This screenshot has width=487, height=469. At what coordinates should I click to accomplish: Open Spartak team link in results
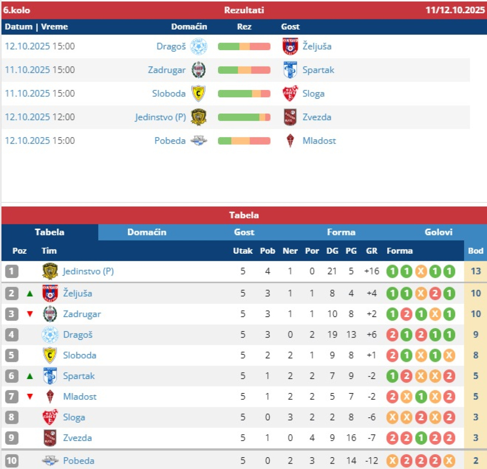318,70
